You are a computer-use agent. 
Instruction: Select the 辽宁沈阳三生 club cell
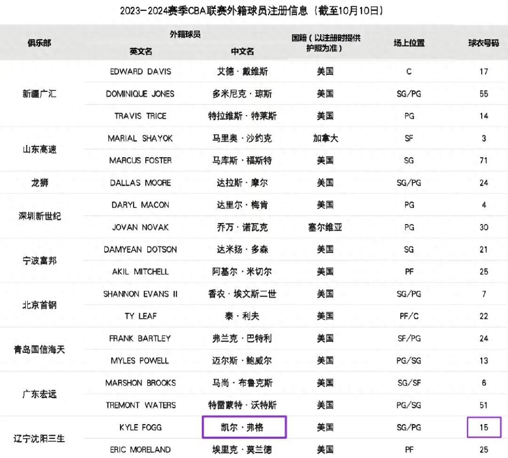coord(40,439)
